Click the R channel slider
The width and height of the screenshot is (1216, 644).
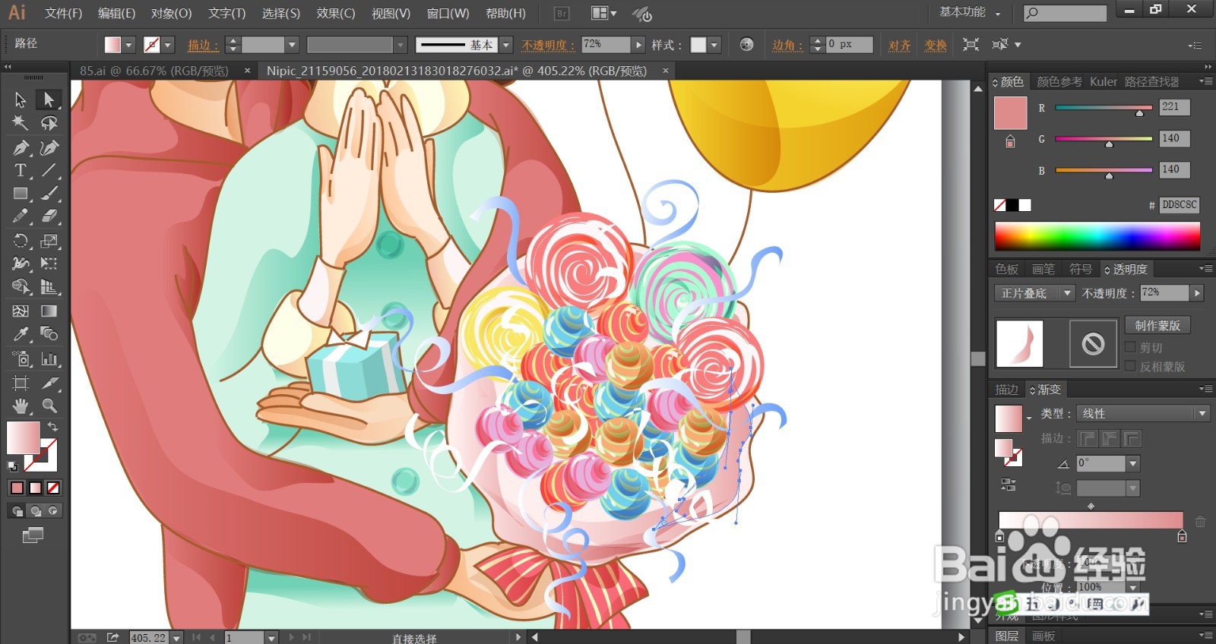[1104, 108]
